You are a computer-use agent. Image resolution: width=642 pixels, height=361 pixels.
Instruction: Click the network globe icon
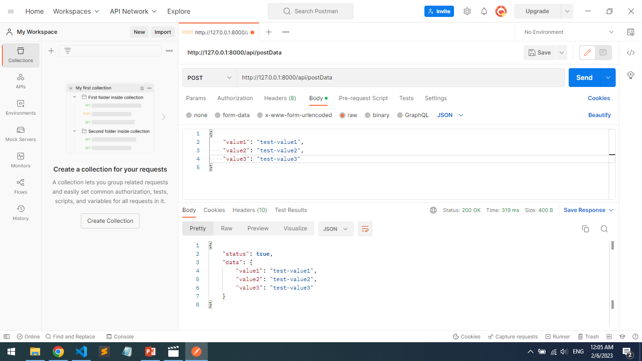click(x=433, y=210)
